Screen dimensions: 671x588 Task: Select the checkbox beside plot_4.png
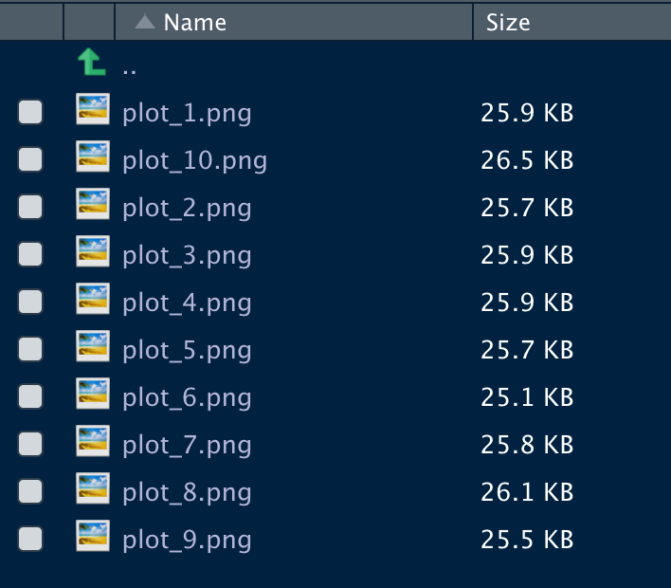tap(30, 302)
